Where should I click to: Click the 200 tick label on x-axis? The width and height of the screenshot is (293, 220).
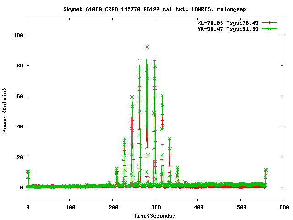click(112, 208)
